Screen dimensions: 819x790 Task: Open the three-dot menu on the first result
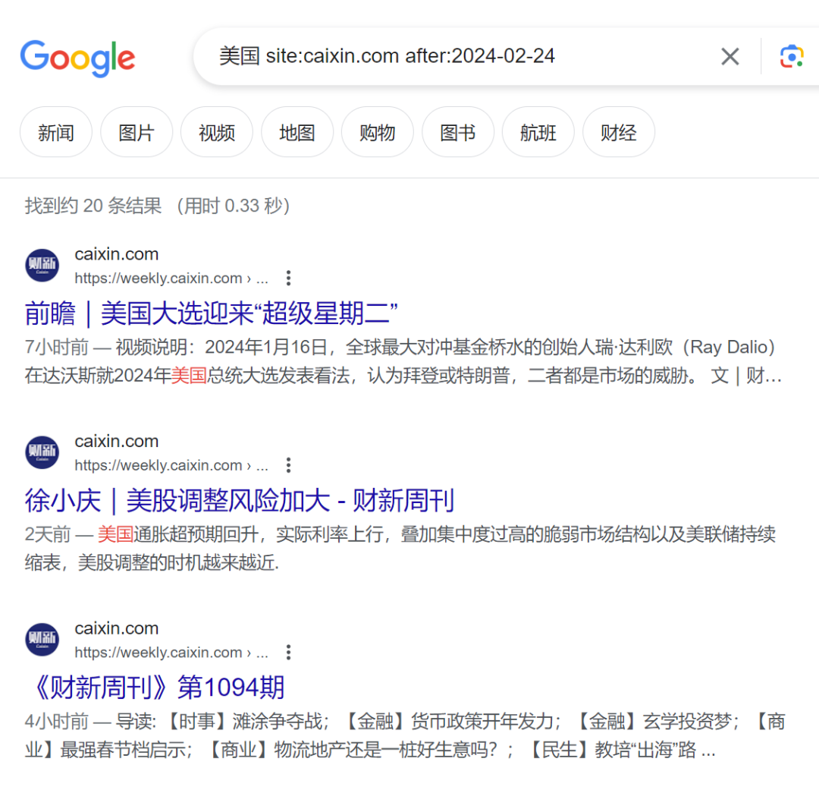coord(288,278)
